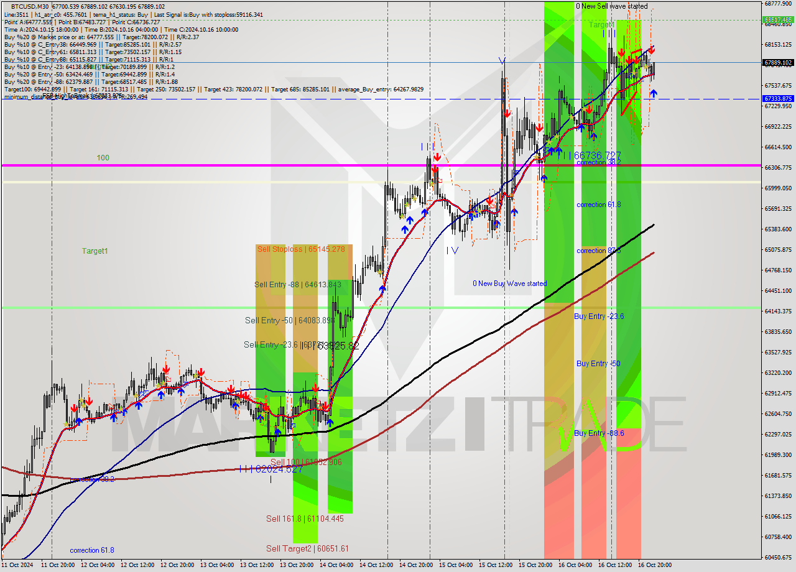Select the 'Buy Entry -23.6' label
Image resolution: width=796 pixels, height=572 pixels.
pos(599,316)
